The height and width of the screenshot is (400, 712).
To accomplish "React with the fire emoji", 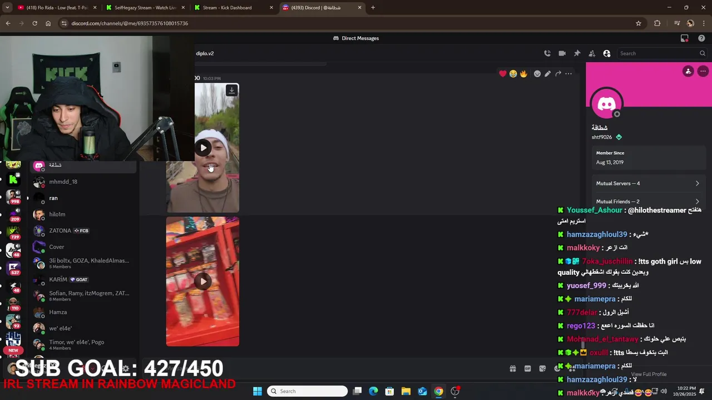I will point(523,73).
